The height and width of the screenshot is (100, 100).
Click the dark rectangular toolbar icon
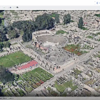pos(17,7)
